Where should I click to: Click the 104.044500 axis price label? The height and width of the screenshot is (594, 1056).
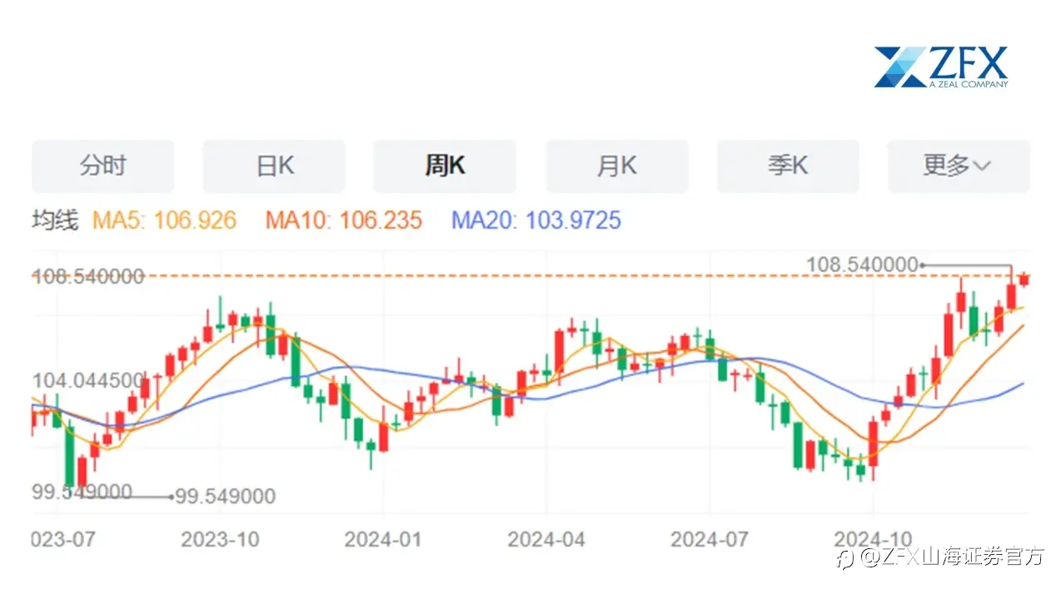pos(87,381)
